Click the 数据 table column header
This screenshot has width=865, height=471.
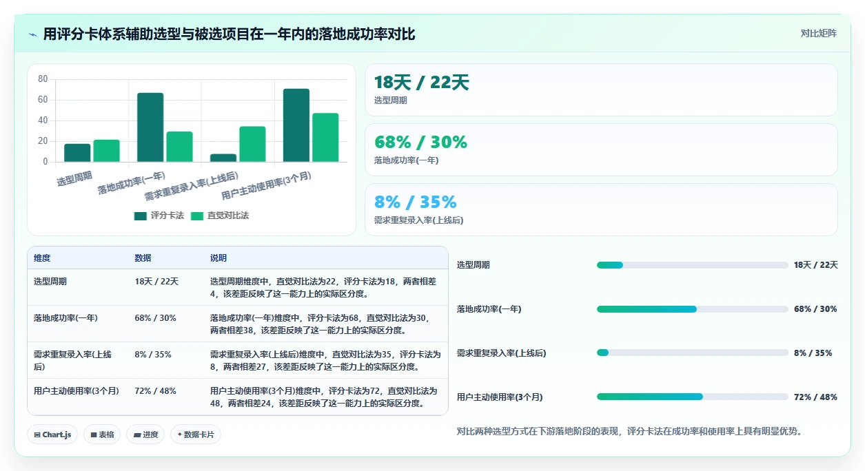[x=143, y=258]
